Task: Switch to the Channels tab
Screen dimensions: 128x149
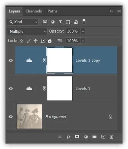Action: (34, 11)
